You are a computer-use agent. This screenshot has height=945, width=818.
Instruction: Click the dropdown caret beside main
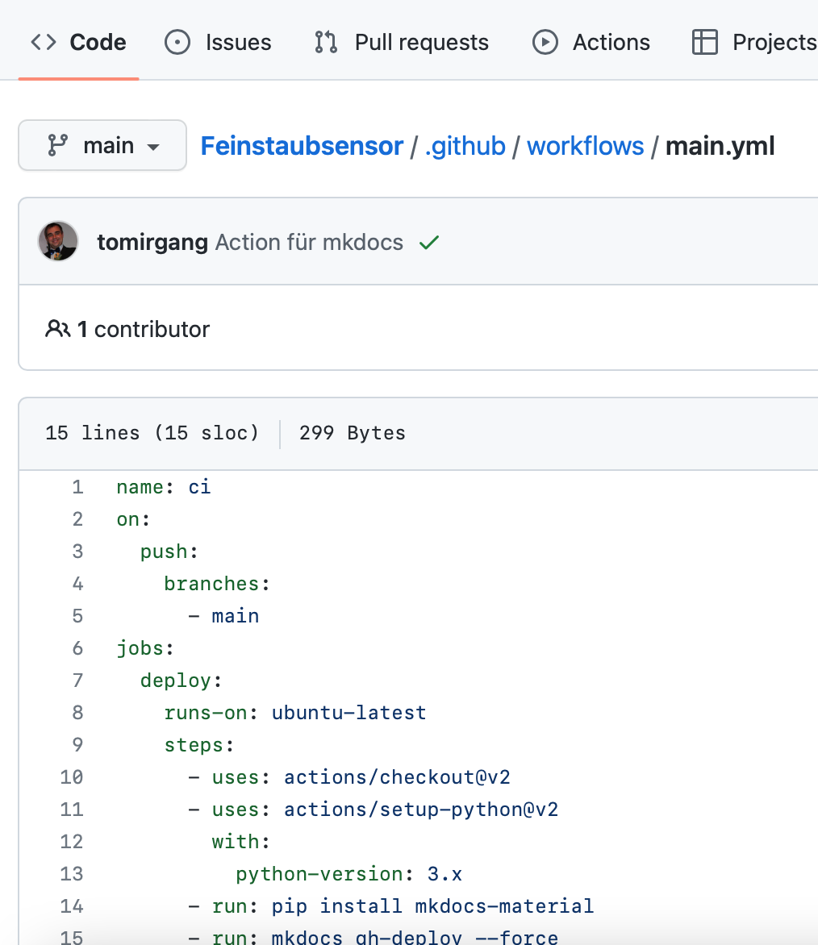(154, 147)
